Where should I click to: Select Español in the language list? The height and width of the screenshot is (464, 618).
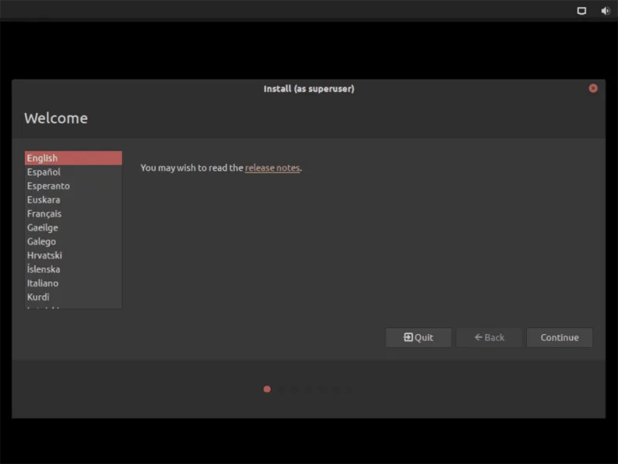(73, 172)
